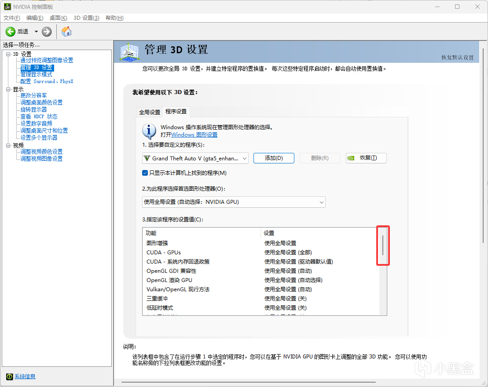Image resolution: width=488 pixels, height=387 pixels.
Task: Select 查看 HDCP 状态 in the tree
Action: point(39,116)
